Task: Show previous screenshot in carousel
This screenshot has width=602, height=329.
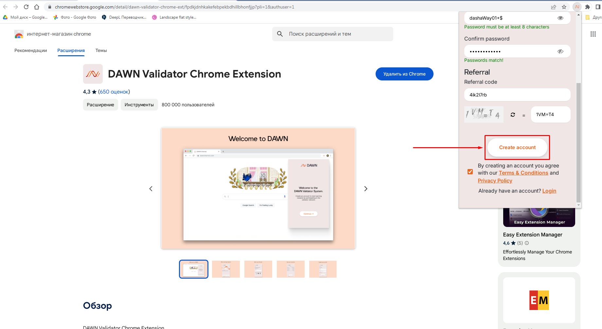Action: point(151,189)
